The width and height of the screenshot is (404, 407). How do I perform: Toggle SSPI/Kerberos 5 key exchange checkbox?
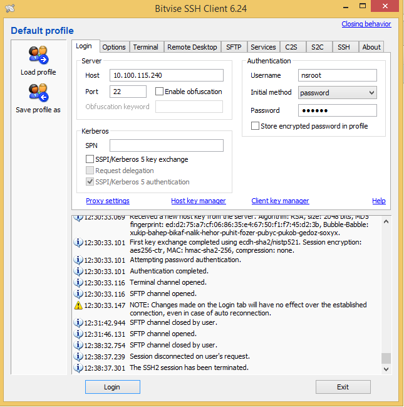tap(90, 159)
